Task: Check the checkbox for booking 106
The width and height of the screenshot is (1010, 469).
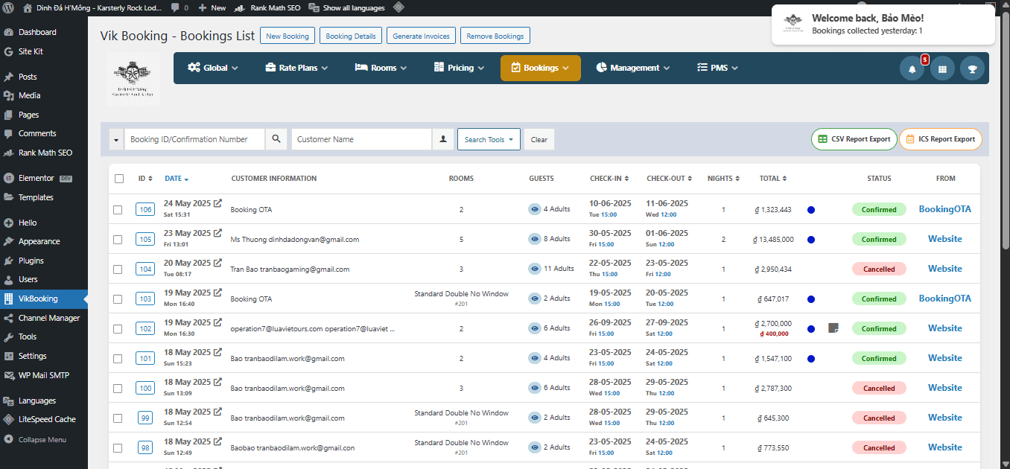Action: click(118, 210)
